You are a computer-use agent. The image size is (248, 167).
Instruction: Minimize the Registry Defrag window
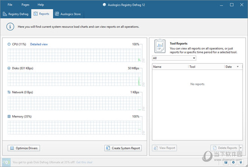[x=221, y=5]
